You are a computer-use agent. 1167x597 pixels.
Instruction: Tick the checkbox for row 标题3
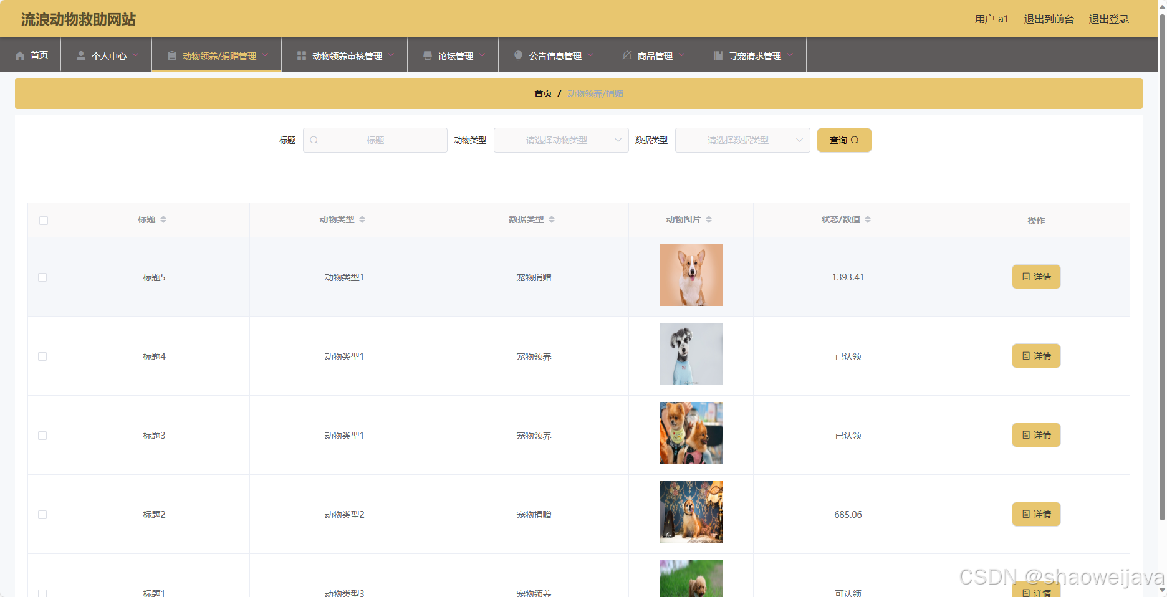tap(42, 436)
